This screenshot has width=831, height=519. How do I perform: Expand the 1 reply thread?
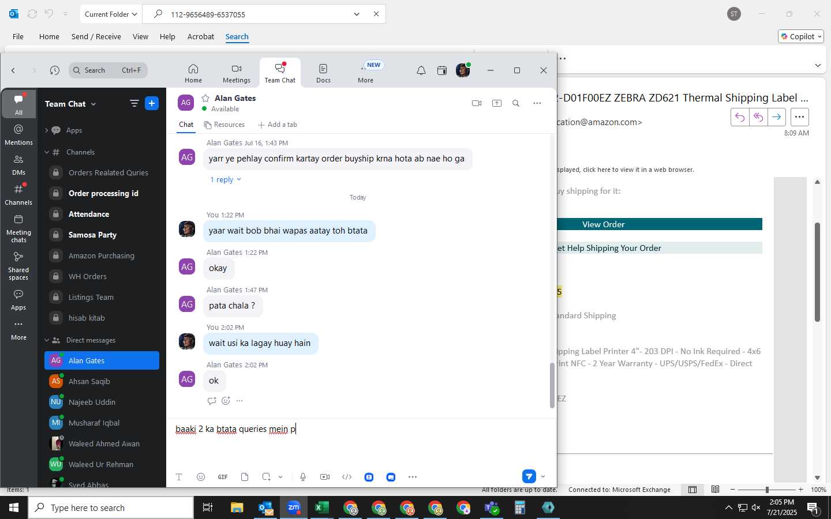[226, 180]
